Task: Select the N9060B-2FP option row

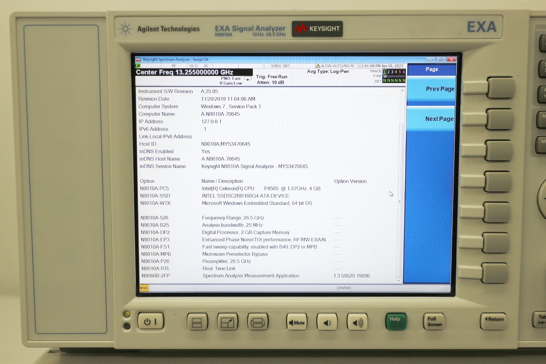Action: [x=256, y=276]
